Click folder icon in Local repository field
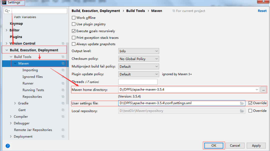 point(242,111)
